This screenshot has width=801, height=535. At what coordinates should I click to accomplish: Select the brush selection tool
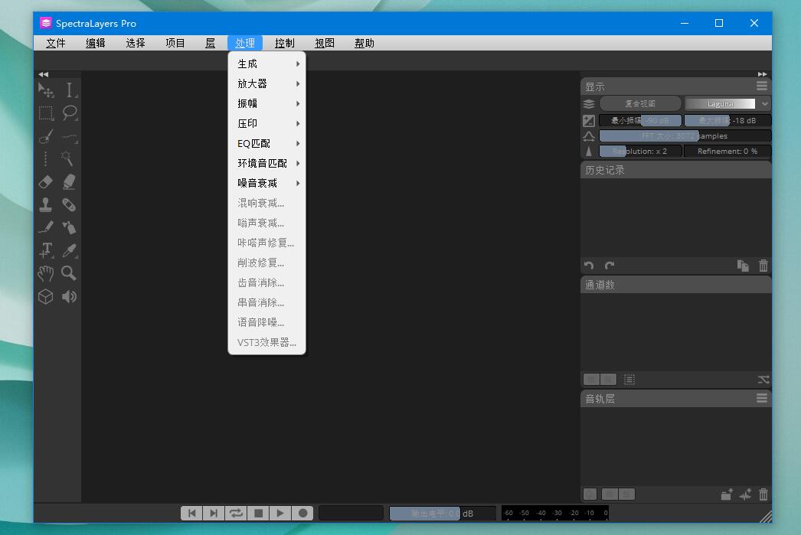coord(46,135)
